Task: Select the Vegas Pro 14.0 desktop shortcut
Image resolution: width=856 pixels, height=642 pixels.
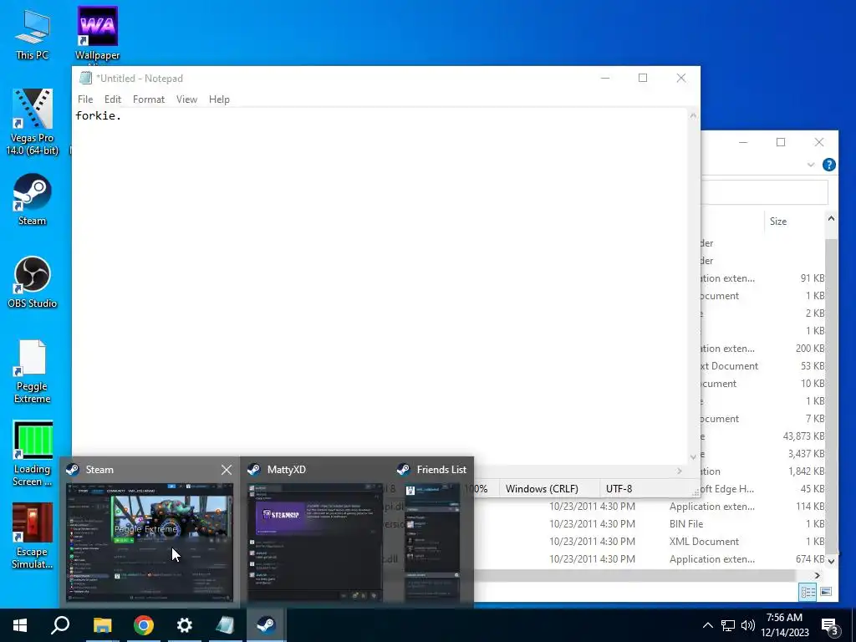Action: pyautogui.click(x=33, y=122)
